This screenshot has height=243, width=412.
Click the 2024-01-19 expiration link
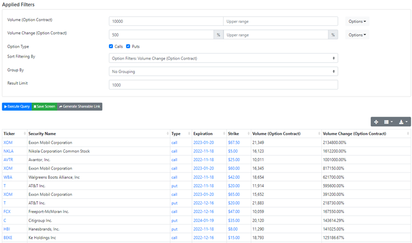point(204,221)
